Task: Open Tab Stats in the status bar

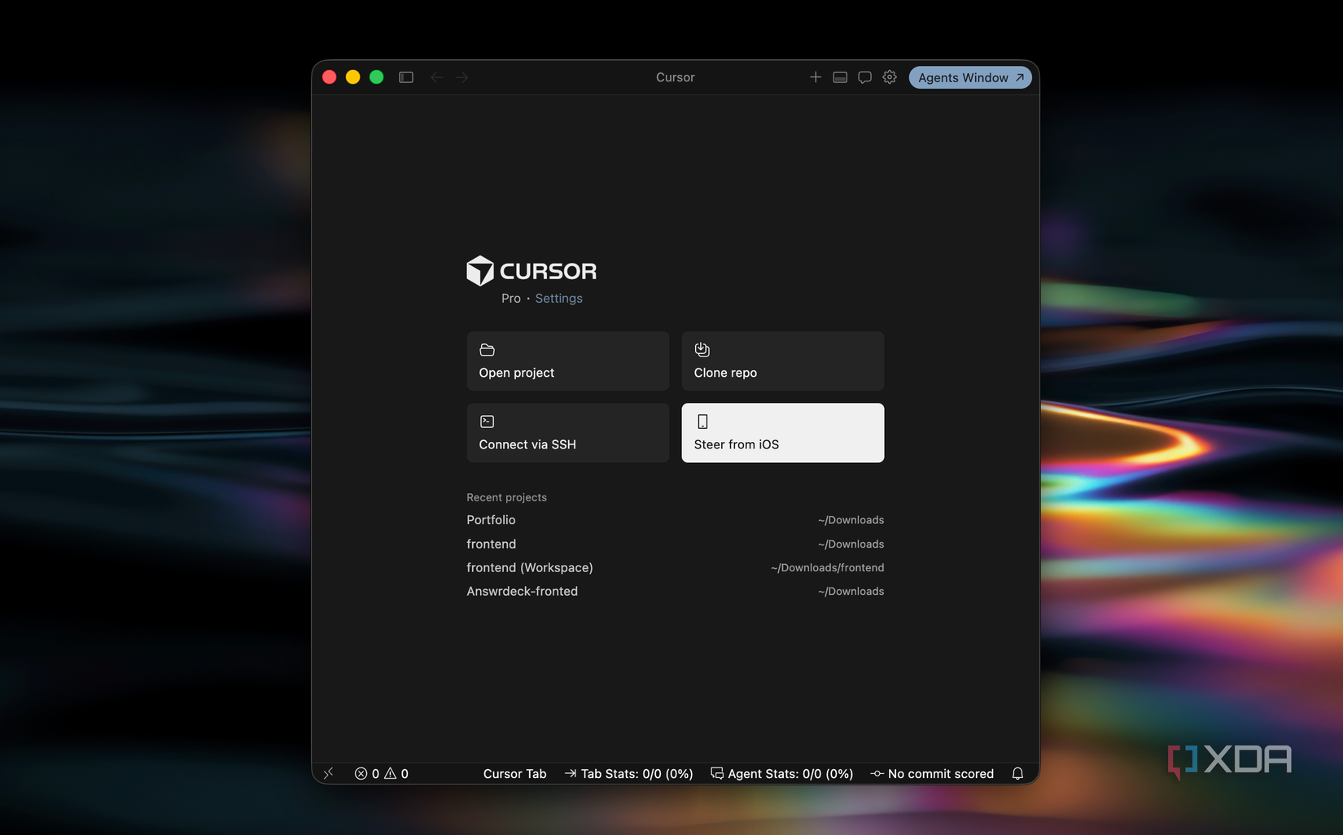Action: coord(629,774)
